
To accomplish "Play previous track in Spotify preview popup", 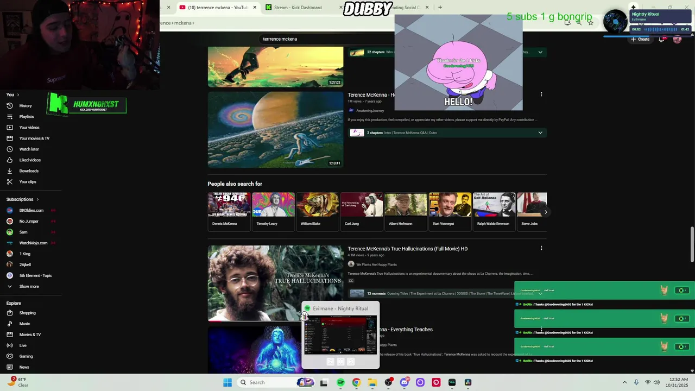I will tap(330, 362).
